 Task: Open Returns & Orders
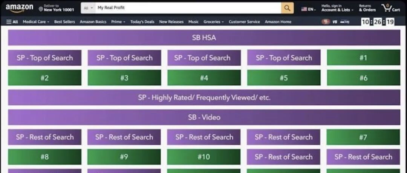click(x=367, y=8)
